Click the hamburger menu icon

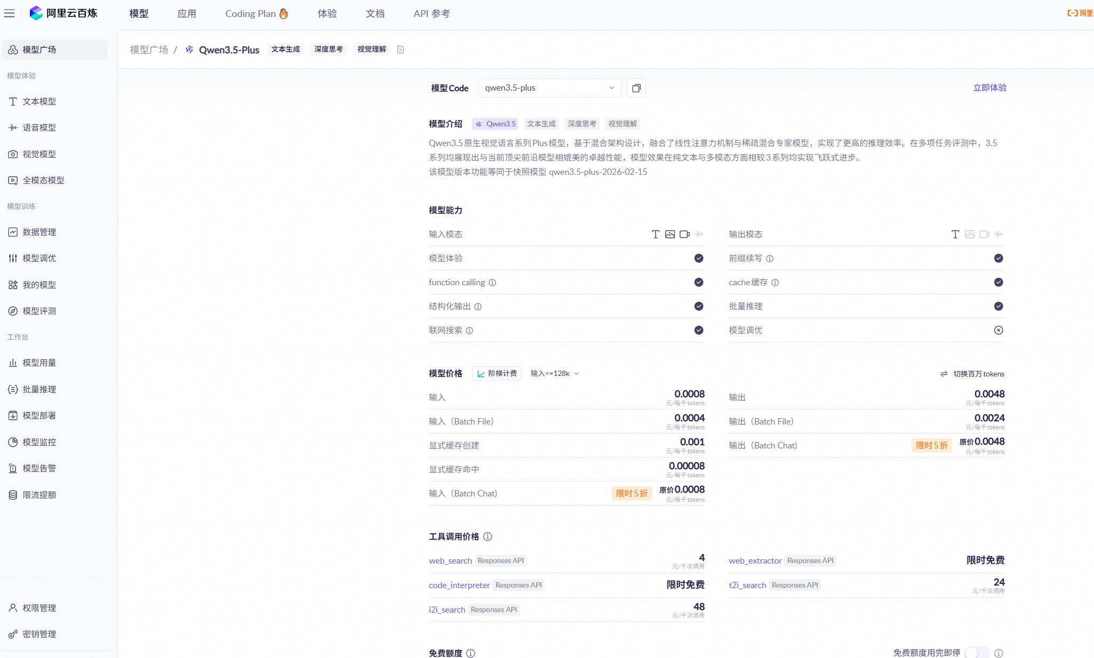[x=10, y=13]
